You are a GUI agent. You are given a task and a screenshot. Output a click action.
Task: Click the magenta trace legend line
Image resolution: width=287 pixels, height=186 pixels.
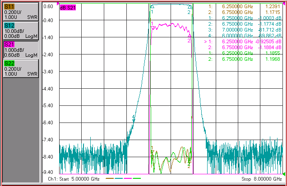point(128,178)
